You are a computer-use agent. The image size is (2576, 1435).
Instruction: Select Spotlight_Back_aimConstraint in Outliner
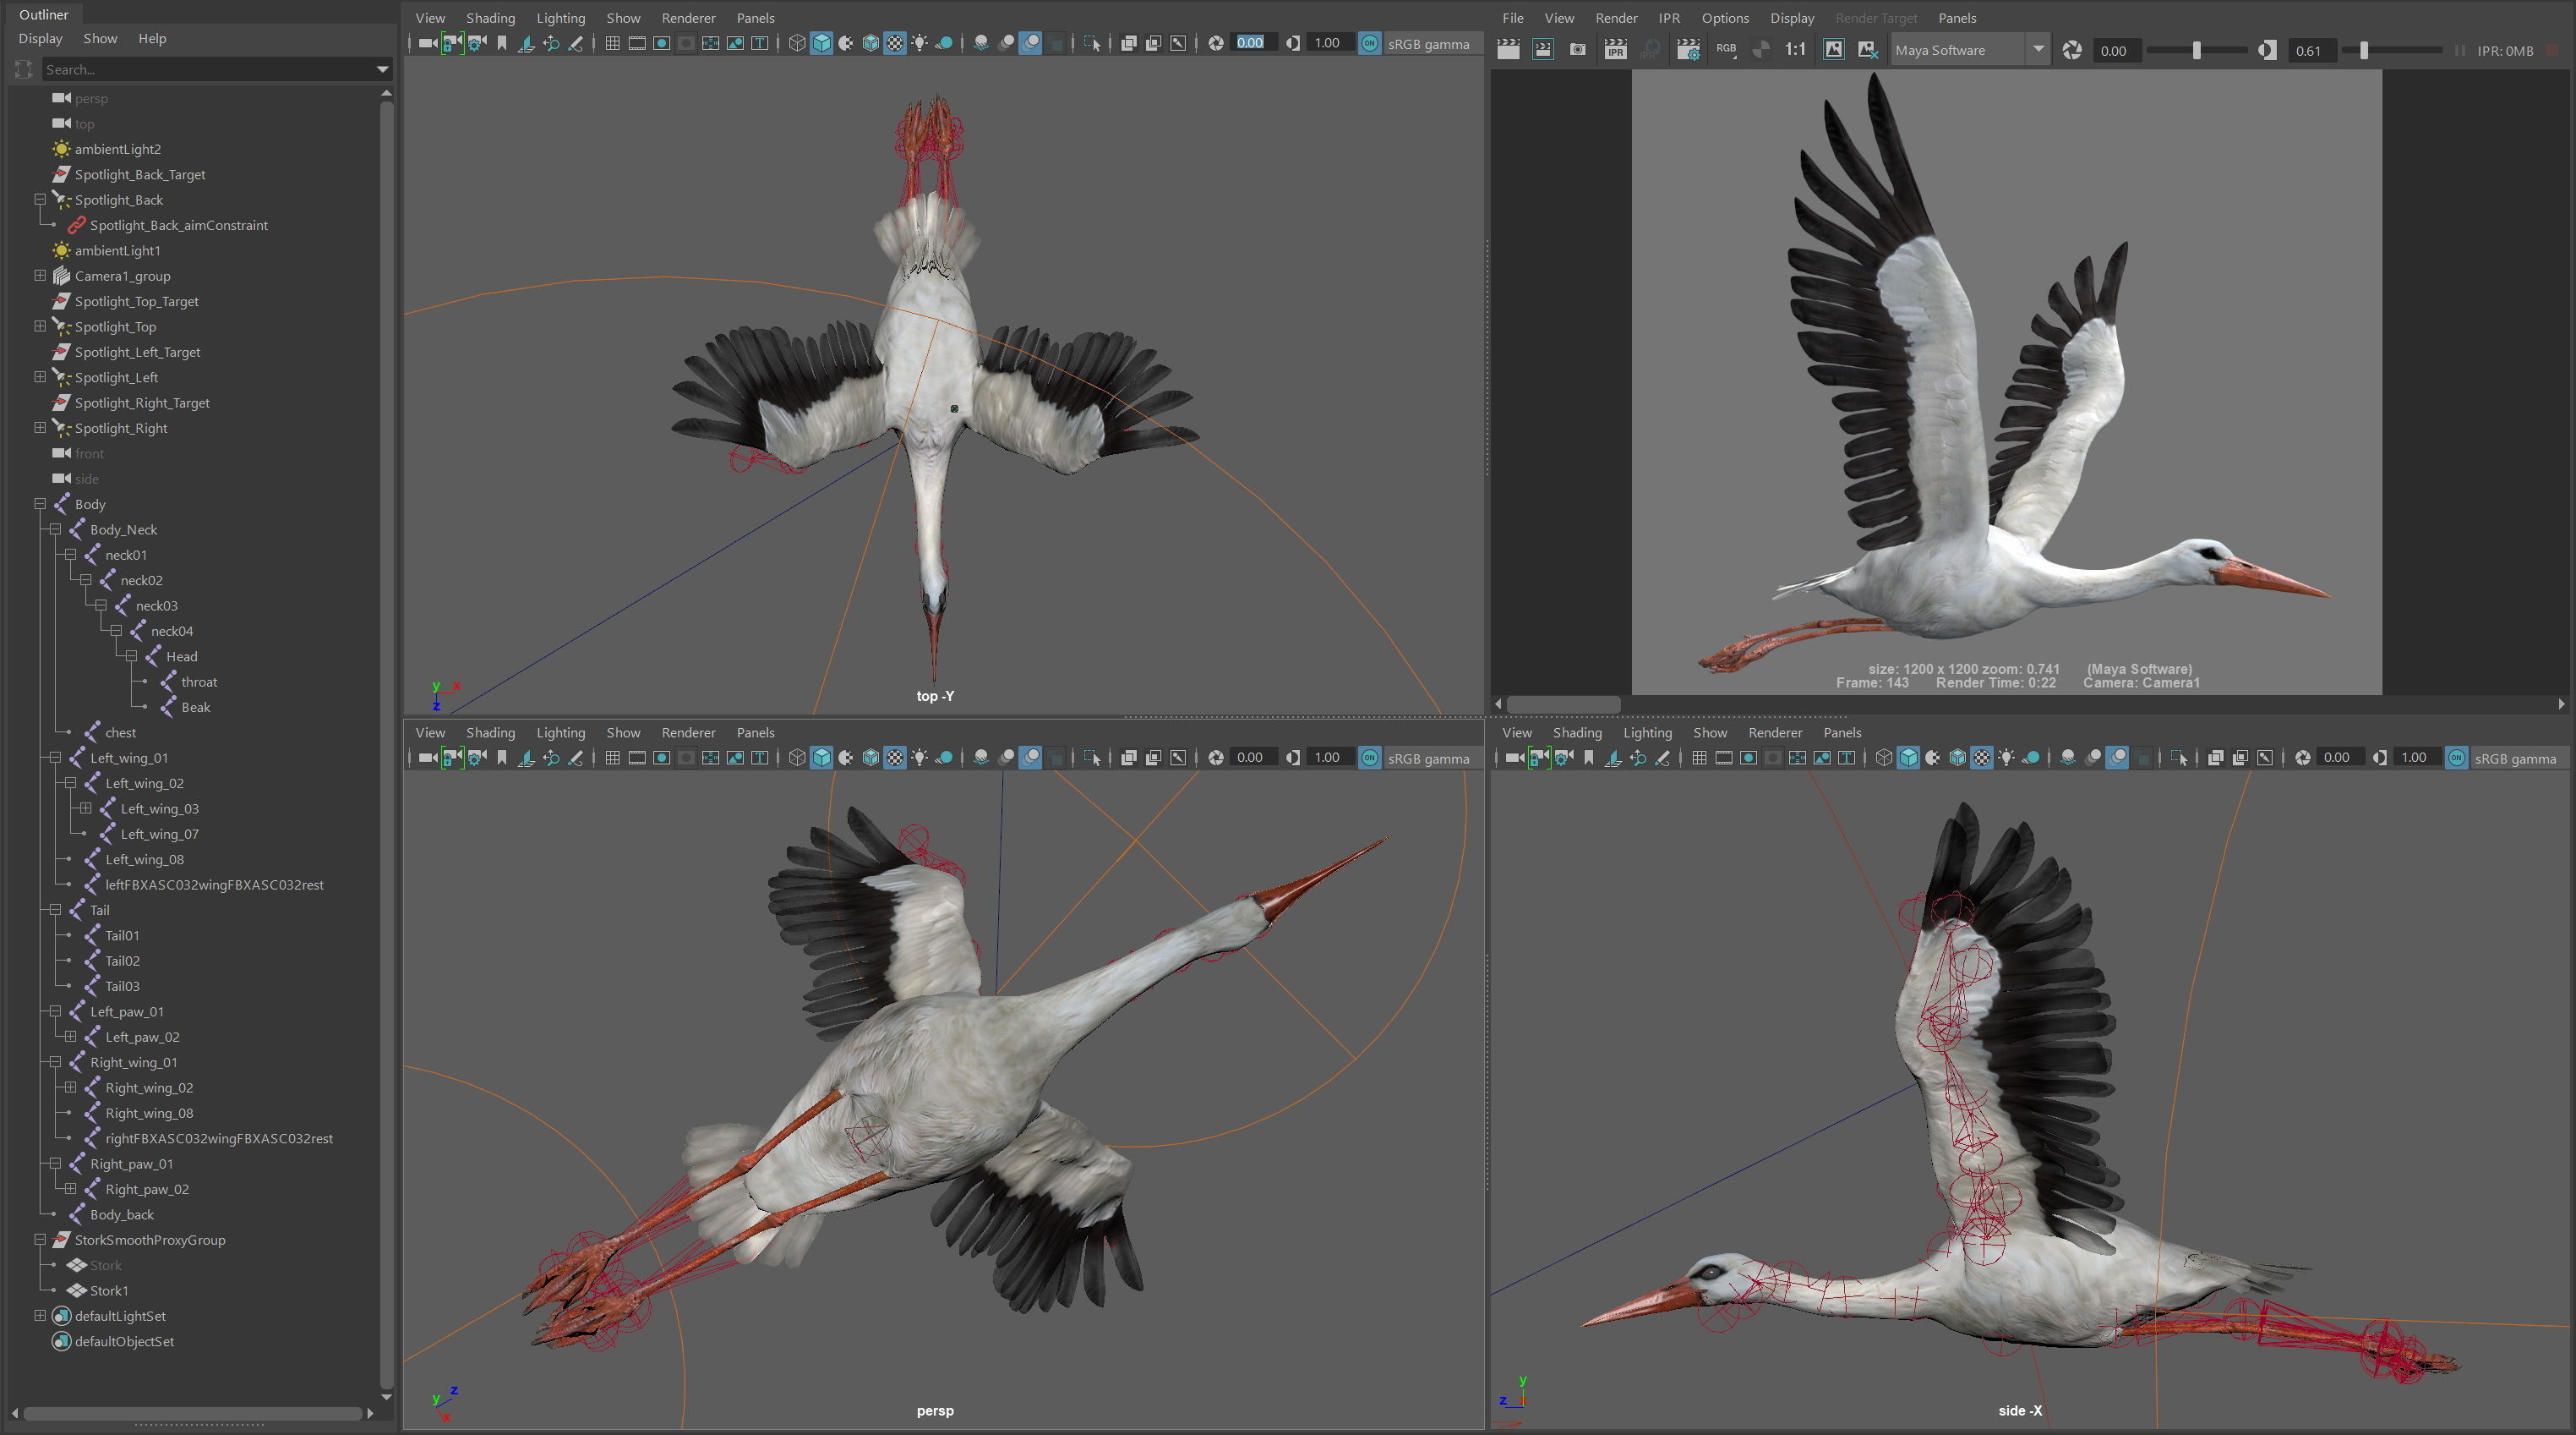click(x=178, y=225)
